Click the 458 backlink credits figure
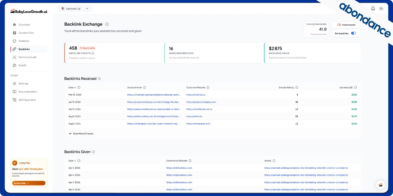 [x=73, y=48]
